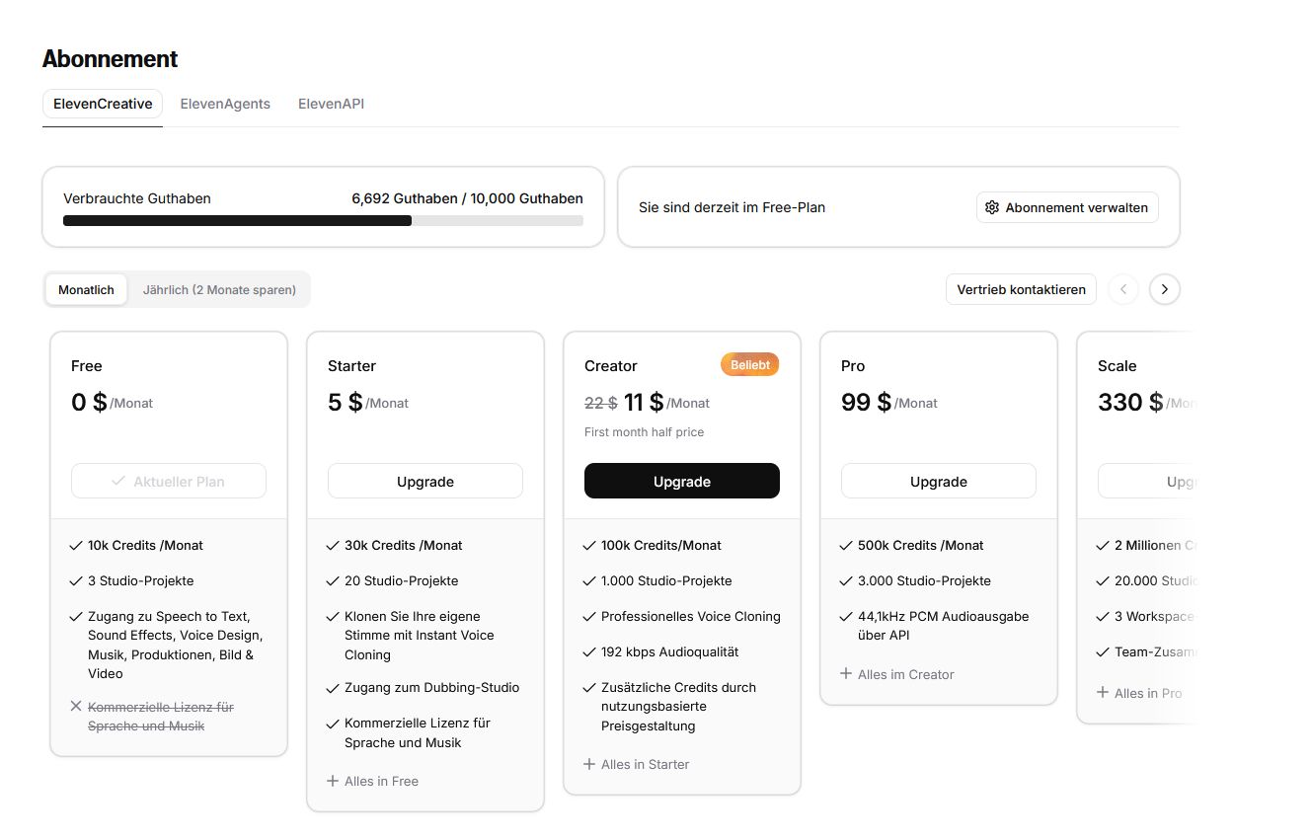Click checkmark beside 500k Credits /Monat
The image size is (1311, 840).
pos(846,546)
